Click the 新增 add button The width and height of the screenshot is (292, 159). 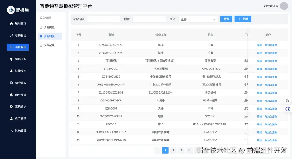click(243, 19)
